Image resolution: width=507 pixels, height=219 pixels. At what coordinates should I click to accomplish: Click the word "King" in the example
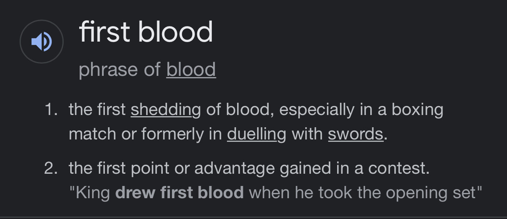point(93,192)
